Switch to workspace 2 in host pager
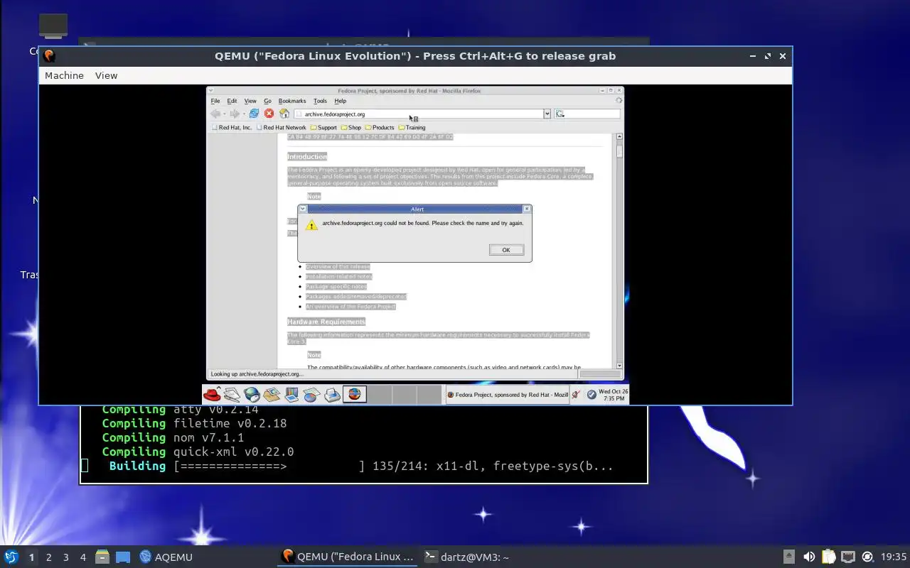The width and height of the screenshot is (910, 568). 48,557
